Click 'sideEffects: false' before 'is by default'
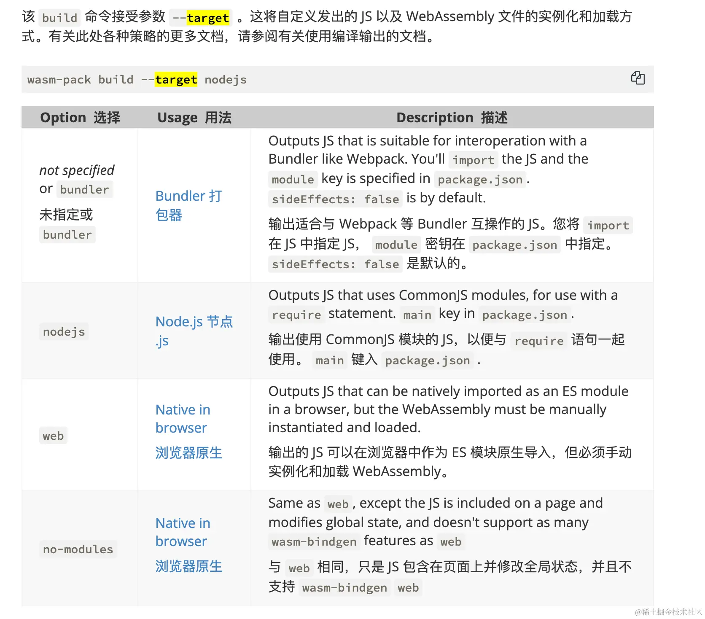 point(335,199)
